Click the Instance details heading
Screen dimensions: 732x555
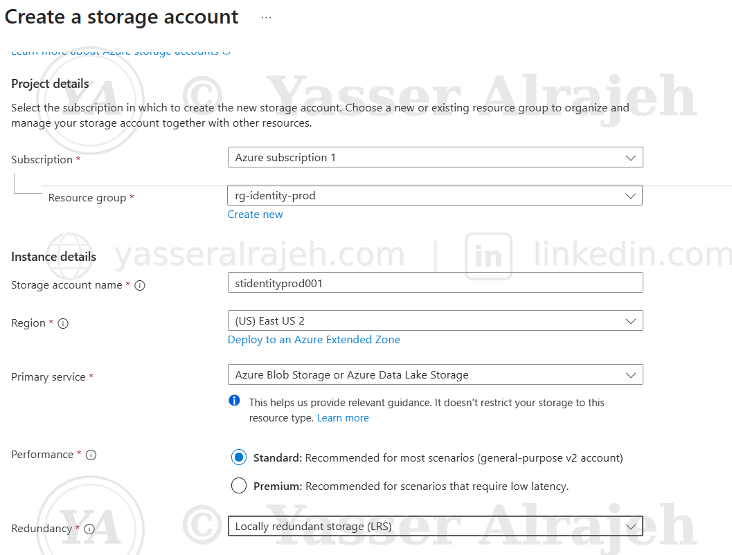(x=54, y=257)
